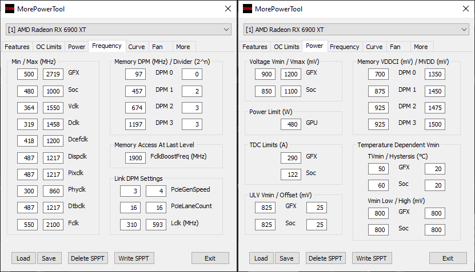
Task: Switch to Frequency tab in right window
Action: tap(345, 47)
